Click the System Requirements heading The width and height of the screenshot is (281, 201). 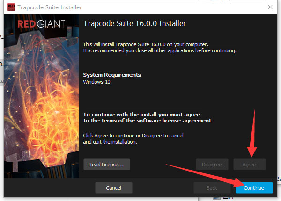(112, 75)
